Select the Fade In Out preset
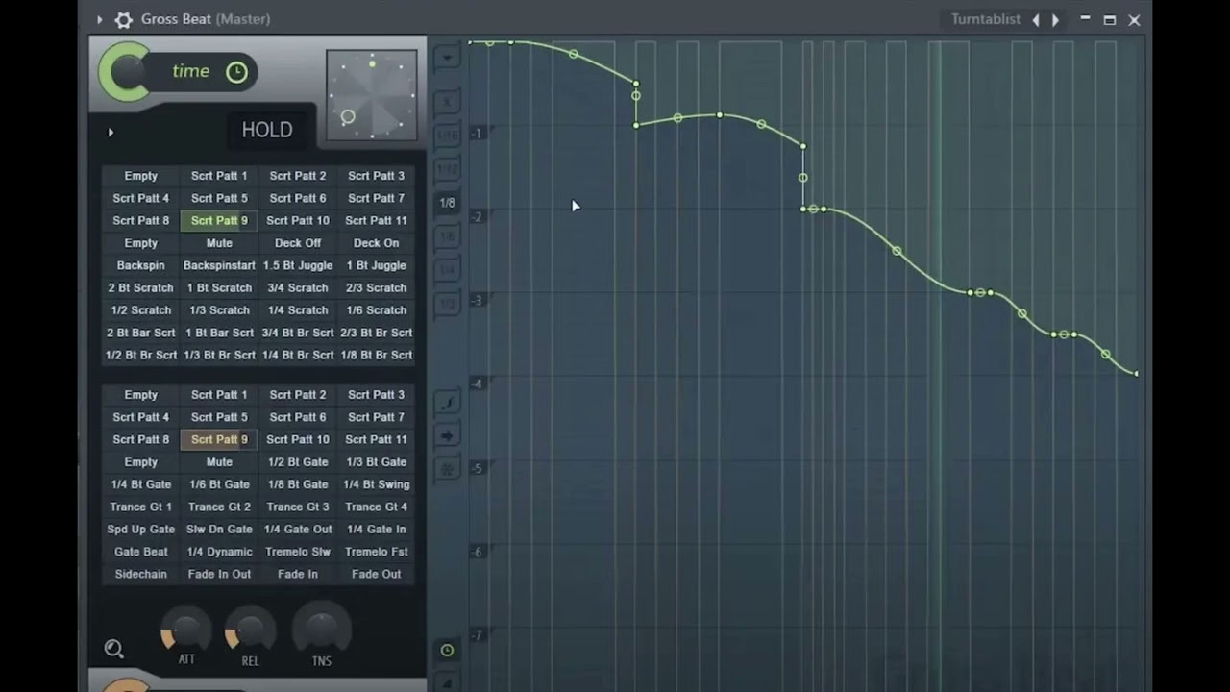The width and height of the screenshot is (1230, 692). (x=219, y=574)
